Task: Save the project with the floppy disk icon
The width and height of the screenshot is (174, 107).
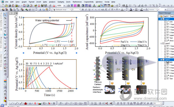Action: pyautogui.click(x=42, y=6)
